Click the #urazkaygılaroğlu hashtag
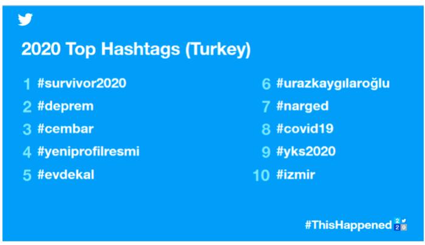Screen dimensions: 425x245 coord(333,83)
